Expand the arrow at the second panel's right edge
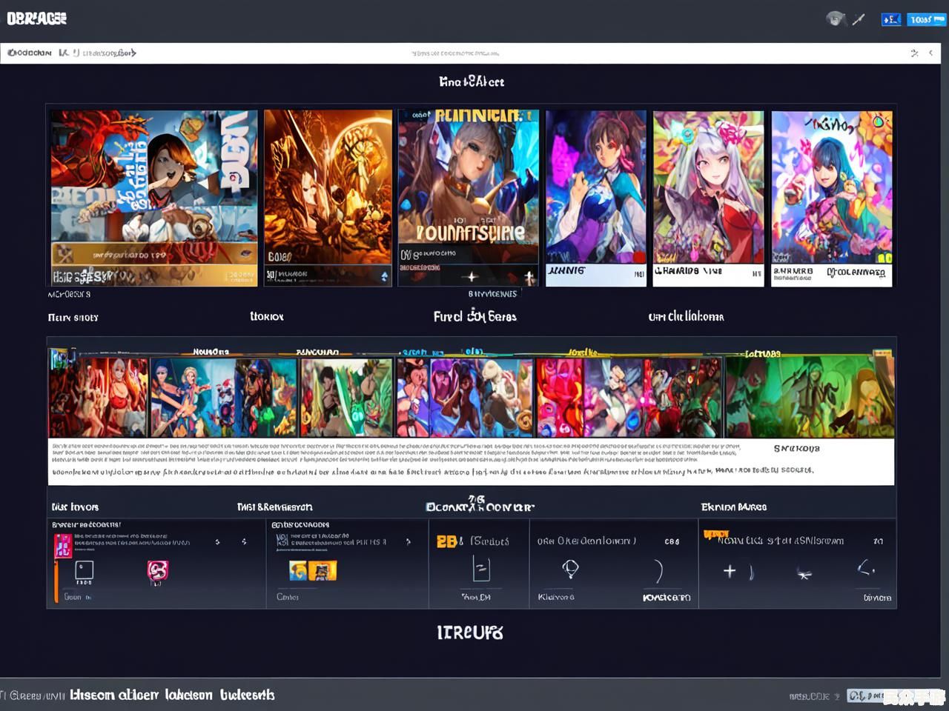949x711 pixels. click(x=409, y=542)
